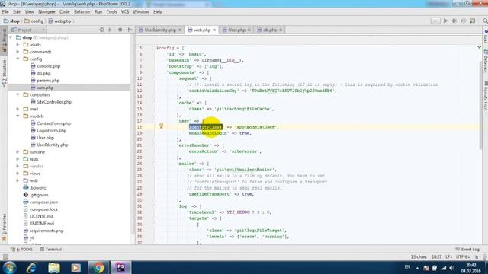Click the green Run icon
Viewport: 488px width, 274px height.
(445, 21)
